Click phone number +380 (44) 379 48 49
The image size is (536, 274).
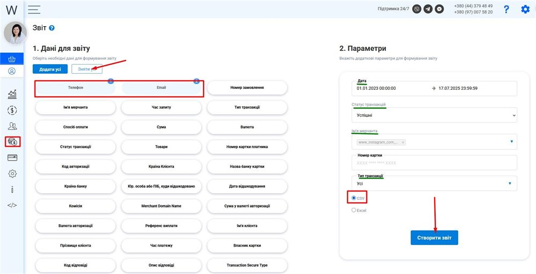click(473, 6)
